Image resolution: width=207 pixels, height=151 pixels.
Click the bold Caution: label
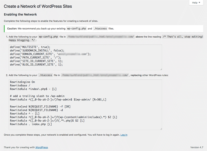tap(12, 29)
